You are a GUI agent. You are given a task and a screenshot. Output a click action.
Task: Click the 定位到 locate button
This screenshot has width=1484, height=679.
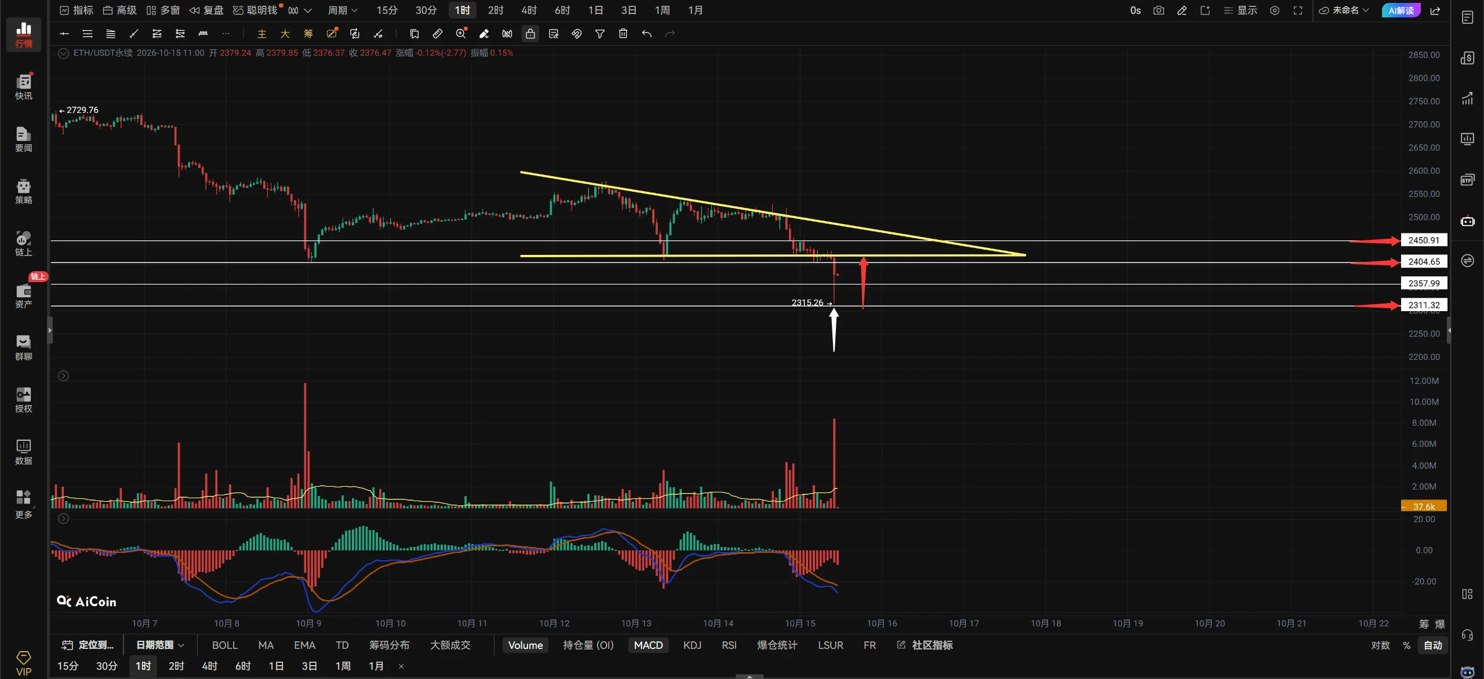click(x=88, y=645)
